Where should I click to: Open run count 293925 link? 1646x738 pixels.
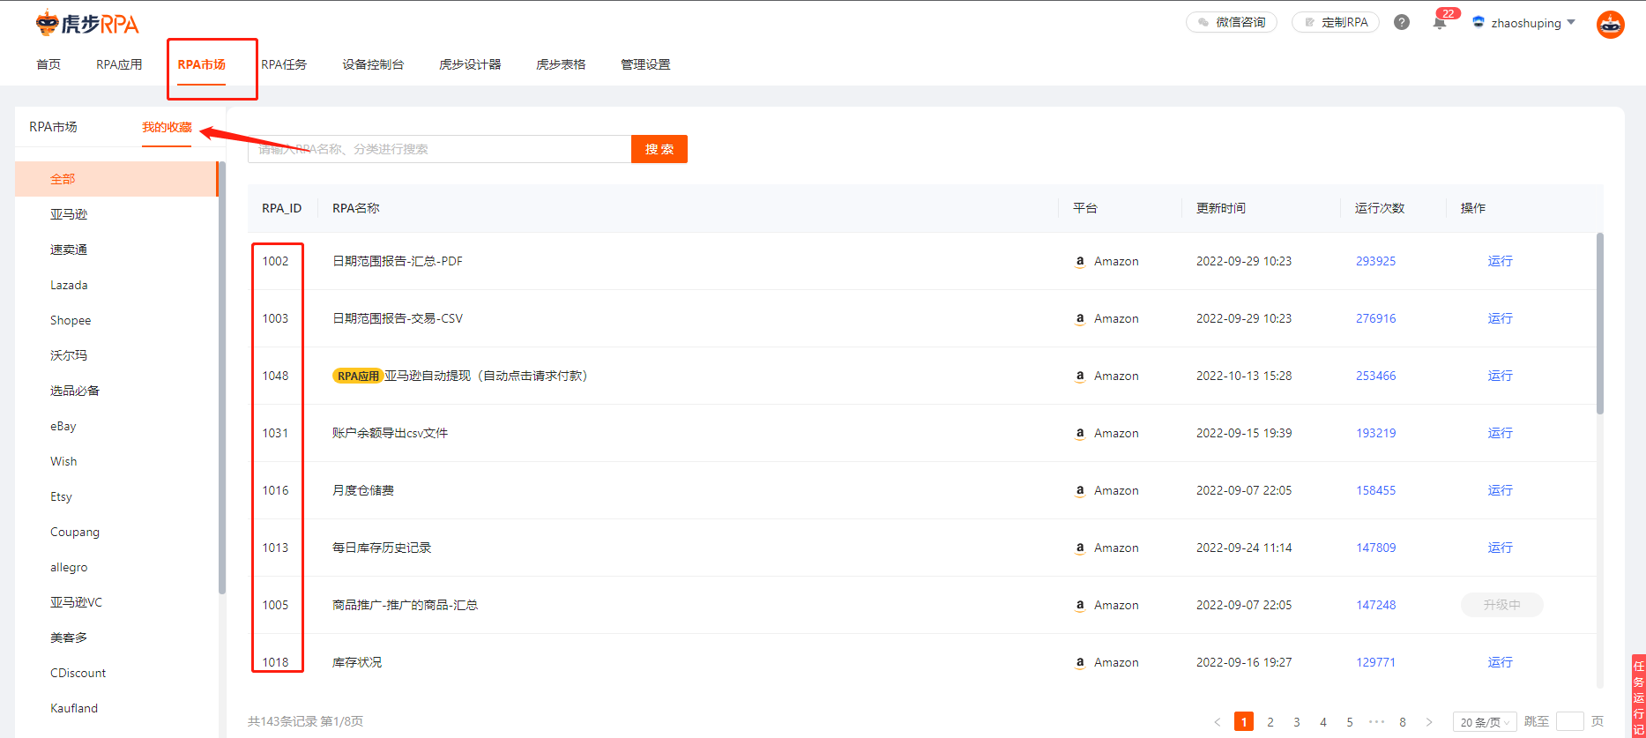[1375, 261]
